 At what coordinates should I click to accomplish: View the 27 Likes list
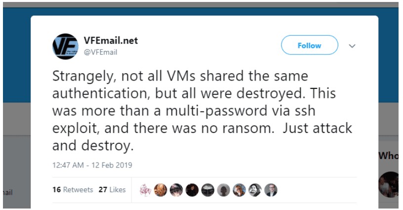click(112, 190)
